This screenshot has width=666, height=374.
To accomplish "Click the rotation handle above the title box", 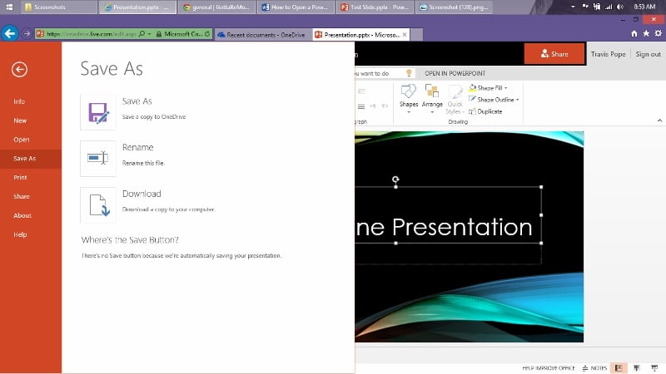I will (x=395, y=180).
